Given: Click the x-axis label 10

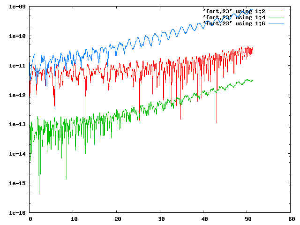Looking at the screenshot, I should pos(74,219).
